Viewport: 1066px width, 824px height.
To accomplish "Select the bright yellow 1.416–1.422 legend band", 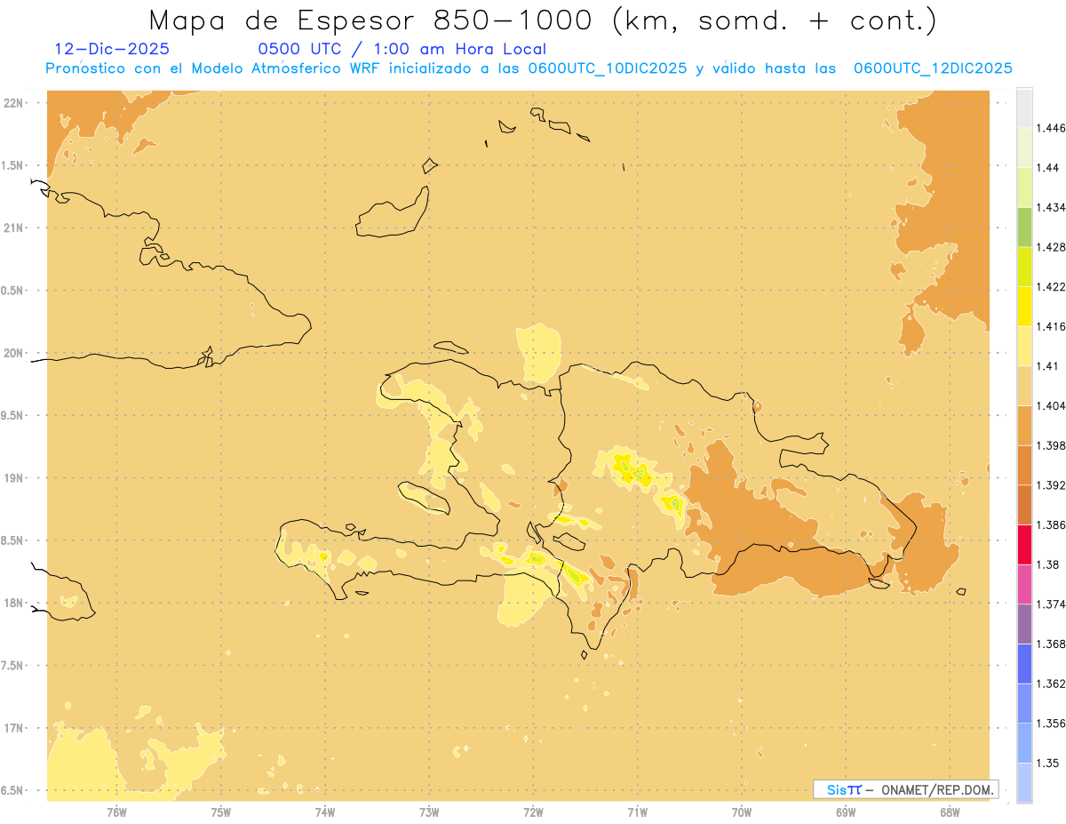I will click(x=1024, y=307).
